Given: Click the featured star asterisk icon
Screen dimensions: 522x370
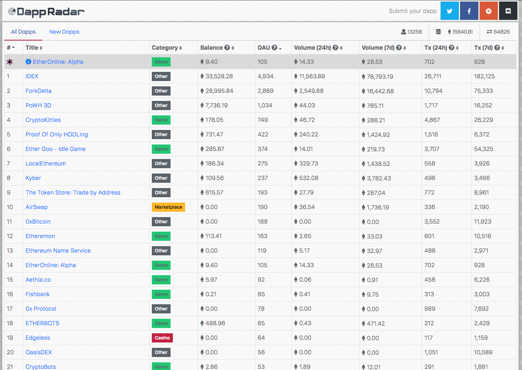Looking at the screenshot, I should click(10, 62).
